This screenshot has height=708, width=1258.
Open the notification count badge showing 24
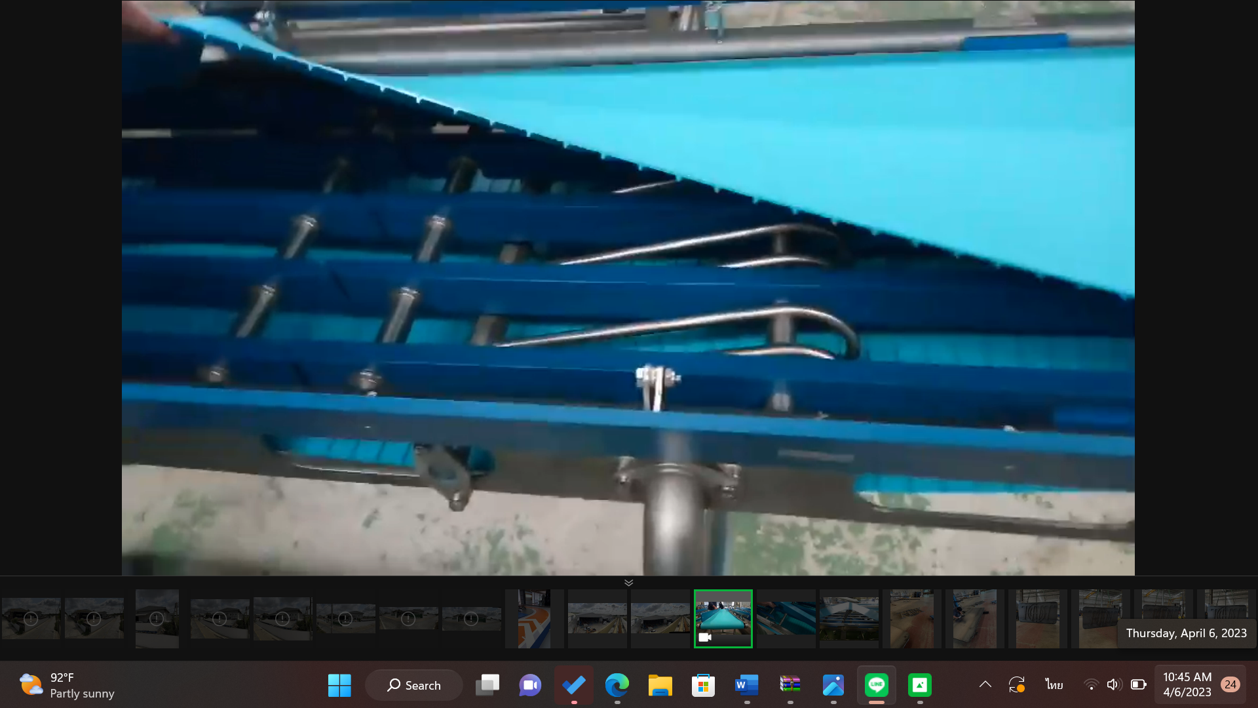pos(1230,684)
